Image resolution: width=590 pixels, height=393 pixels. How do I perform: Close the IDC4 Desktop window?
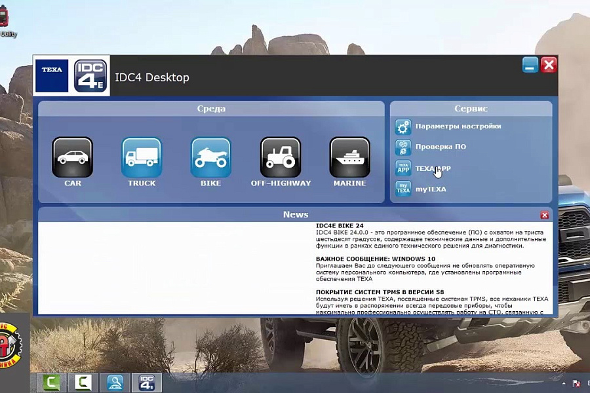click(x=549, y=65)
